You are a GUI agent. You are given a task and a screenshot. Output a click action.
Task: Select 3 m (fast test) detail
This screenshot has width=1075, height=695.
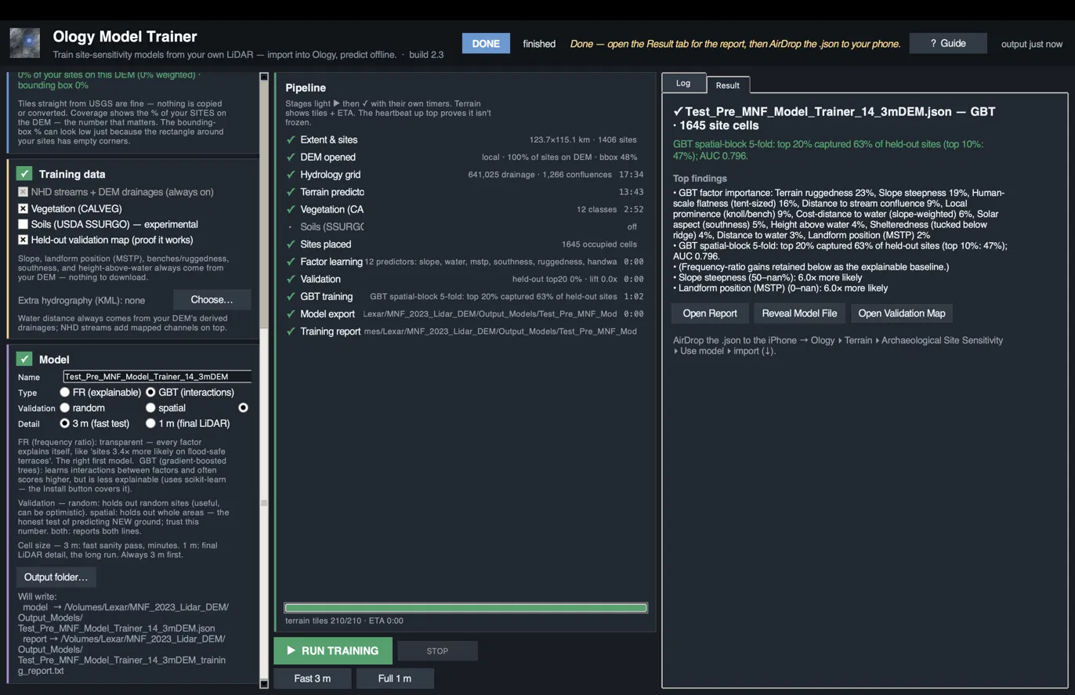coord(65,423)
